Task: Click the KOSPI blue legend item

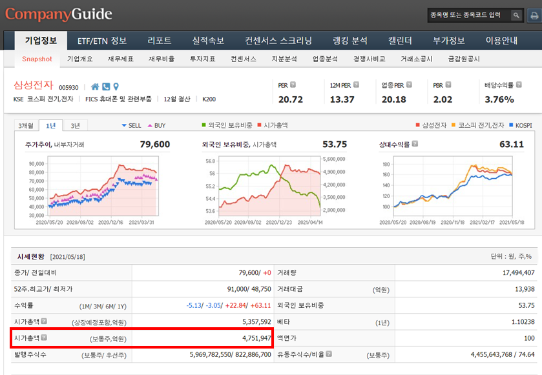Action: 521,125
